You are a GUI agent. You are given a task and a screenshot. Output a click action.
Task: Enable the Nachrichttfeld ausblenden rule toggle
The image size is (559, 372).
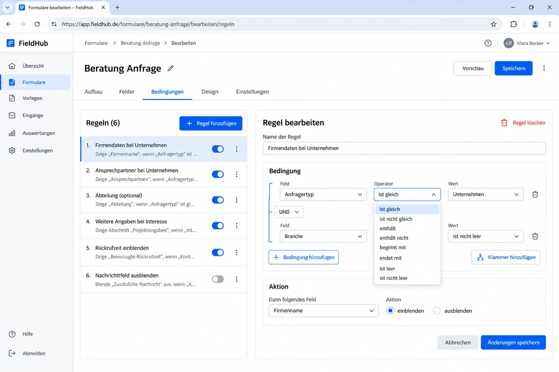[218, 279]
